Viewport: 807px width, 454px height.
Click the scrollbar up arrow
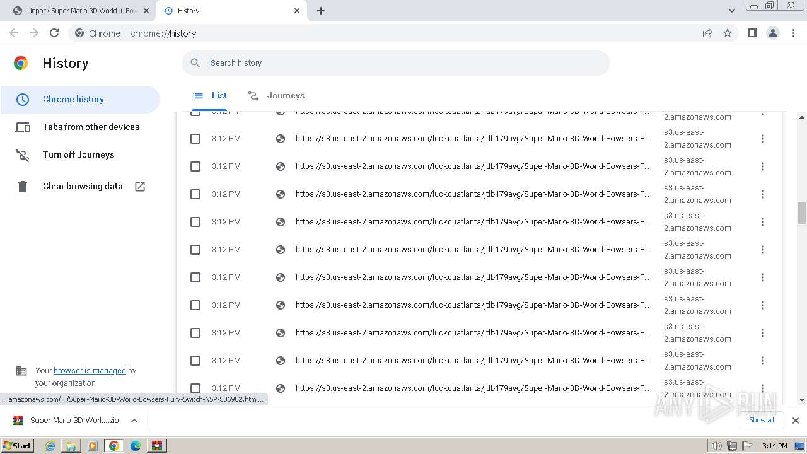point(802,117)
